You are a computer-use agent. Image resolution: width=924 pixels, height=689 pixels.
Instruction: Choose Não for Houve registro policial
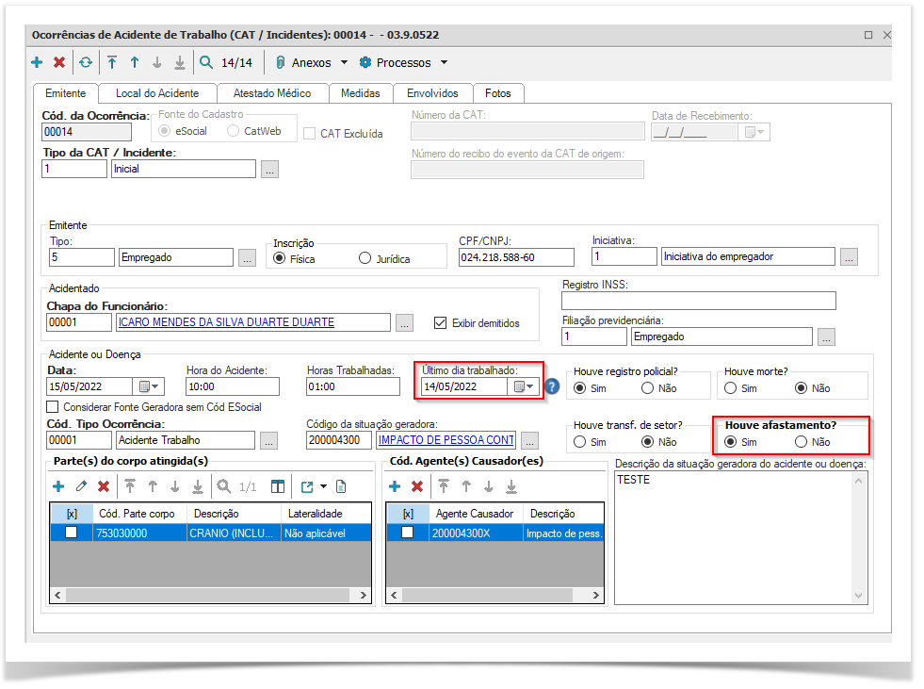pyautogui.click(x=648, y=388)
